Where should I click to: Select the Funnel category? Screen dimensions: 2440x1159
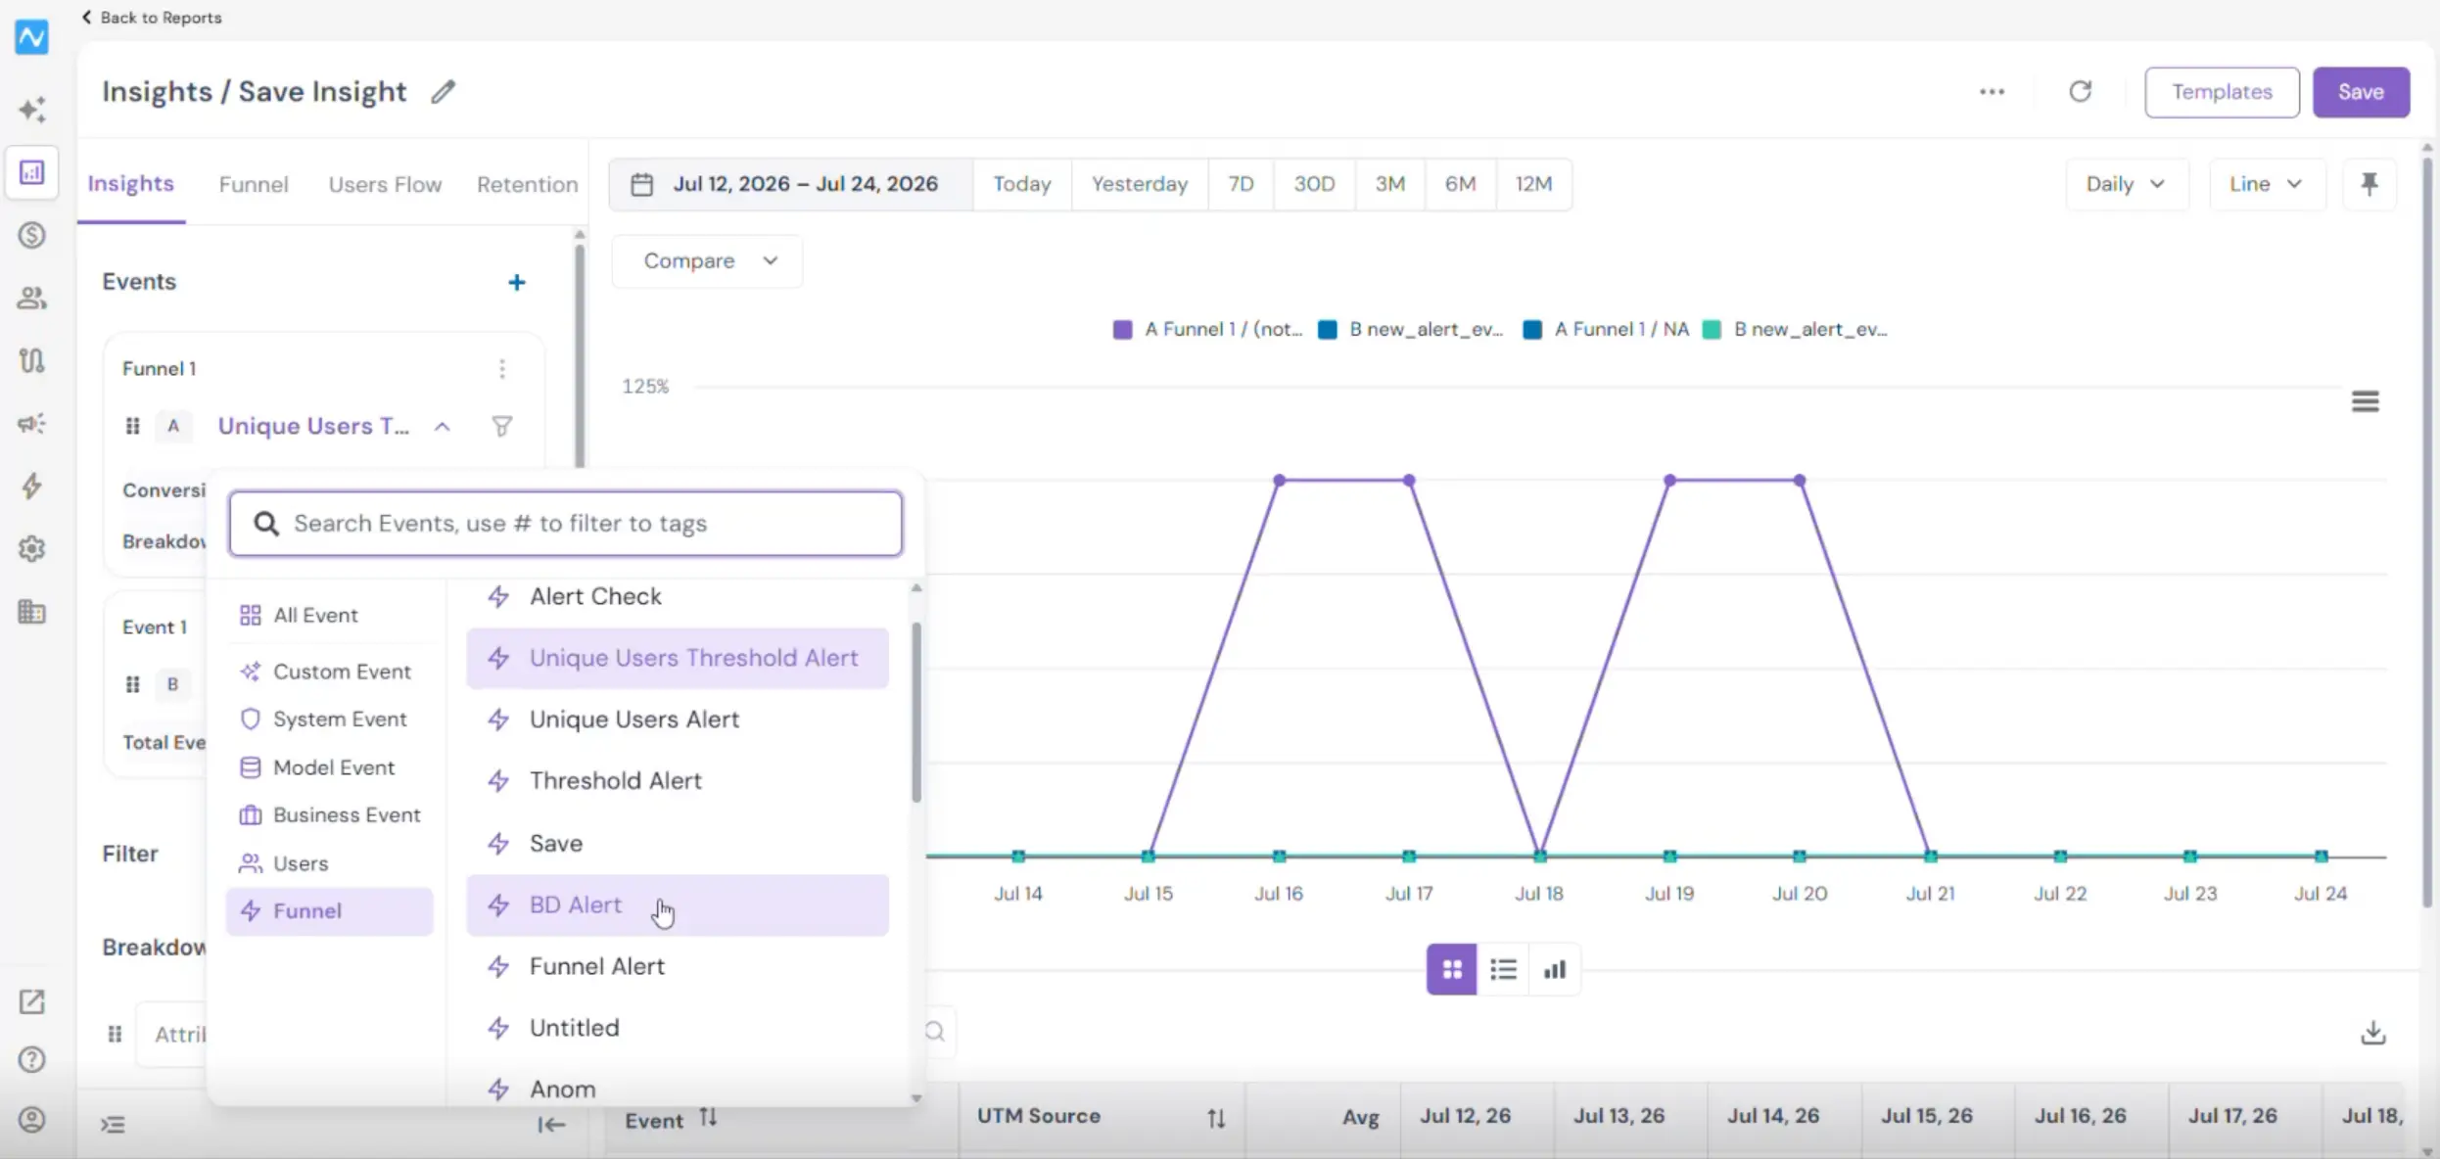329,911
